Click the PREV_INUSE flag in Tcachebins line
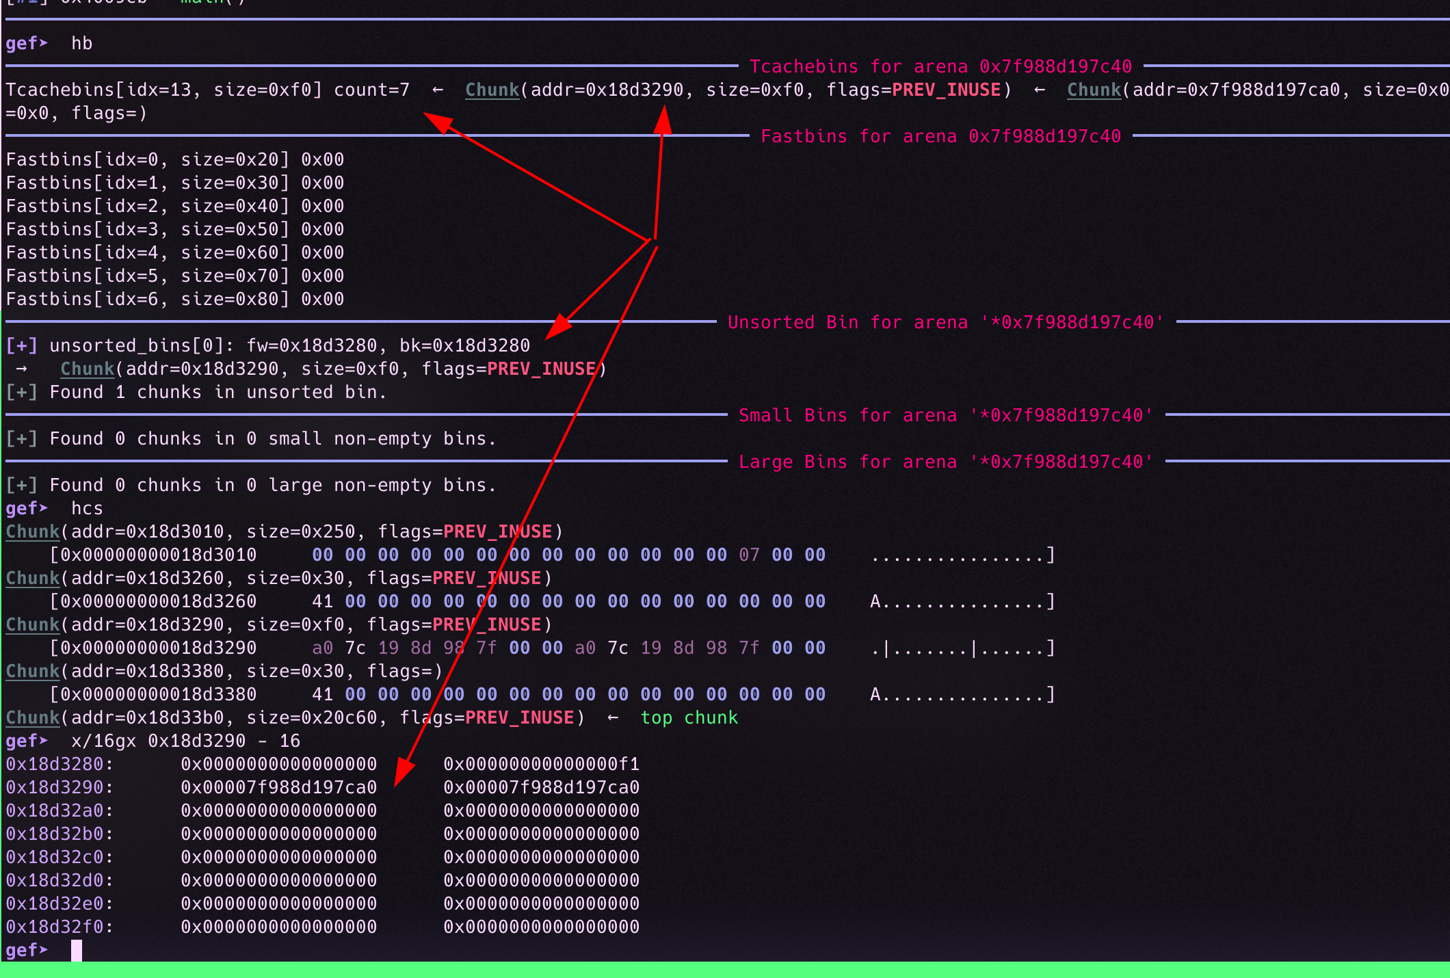Viewport: 1450px width, 978px height. click(946, 90)
